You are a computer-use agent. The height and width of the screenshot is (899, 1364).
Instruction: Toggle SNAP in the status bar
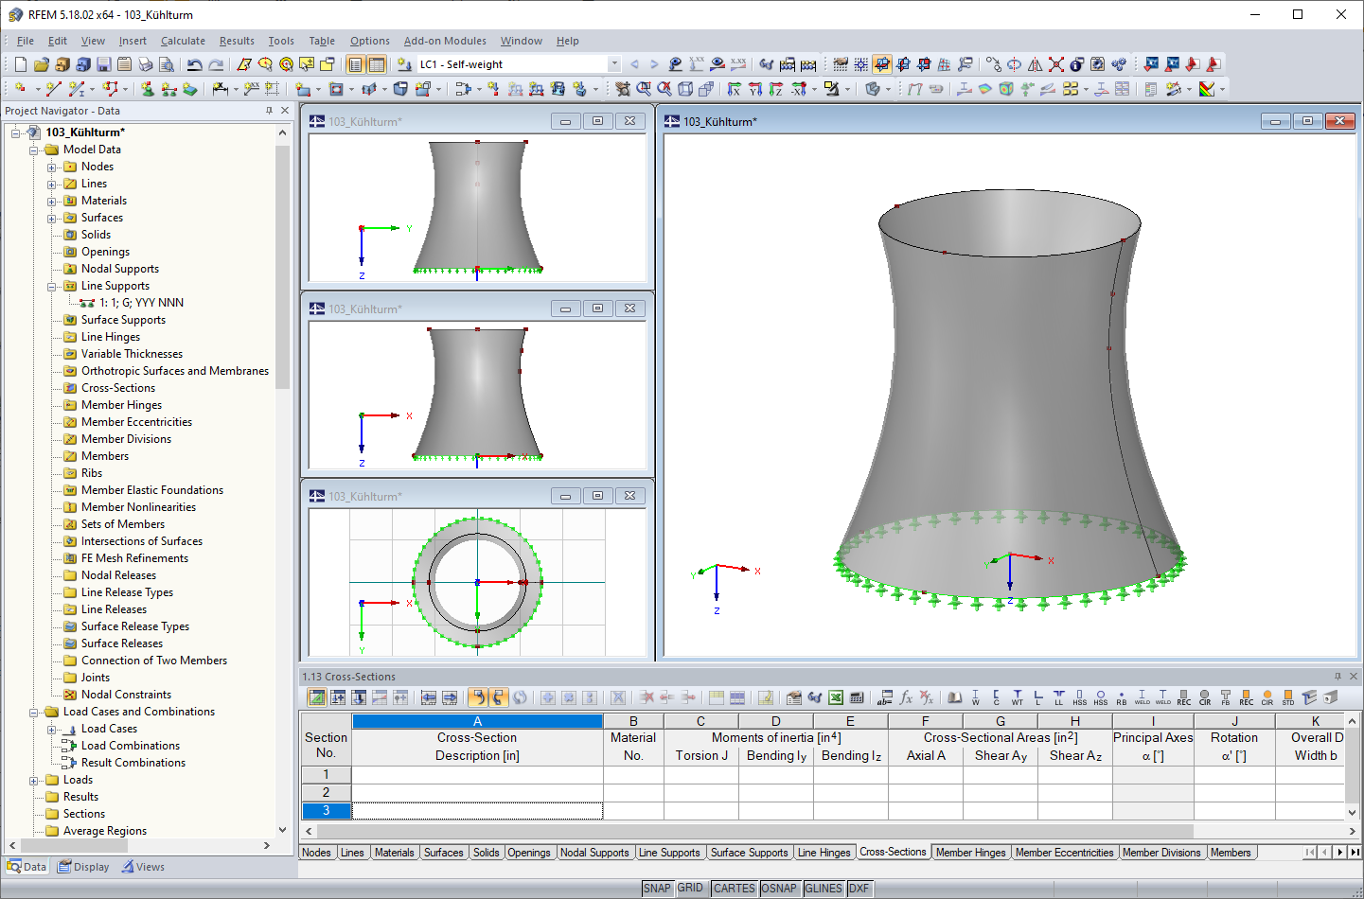click(656, 888)
